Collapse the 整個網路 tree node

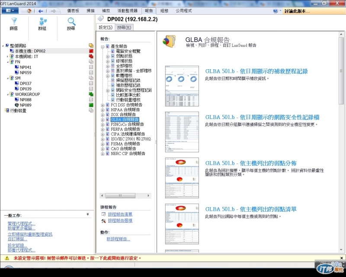[x=3, y=46]
